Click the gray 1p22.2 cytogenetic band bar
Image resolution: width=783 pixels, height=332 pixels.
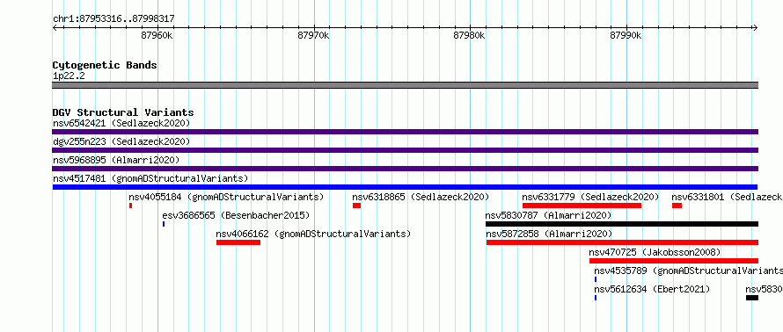click(x=406, y=85)
